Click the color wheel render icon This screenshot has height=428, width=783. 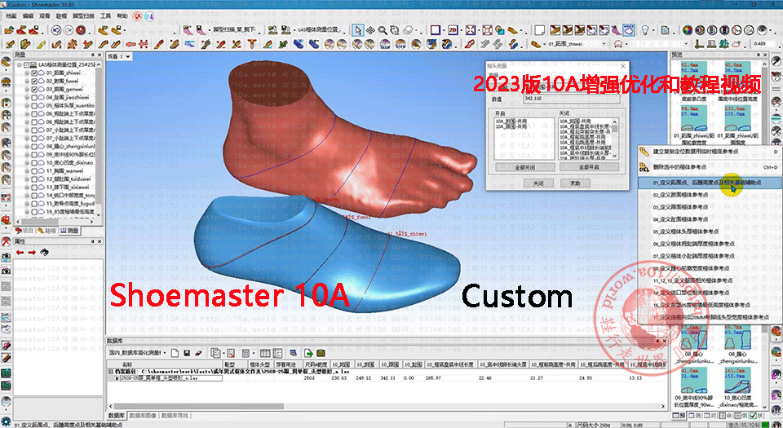(x=687, y=30)
